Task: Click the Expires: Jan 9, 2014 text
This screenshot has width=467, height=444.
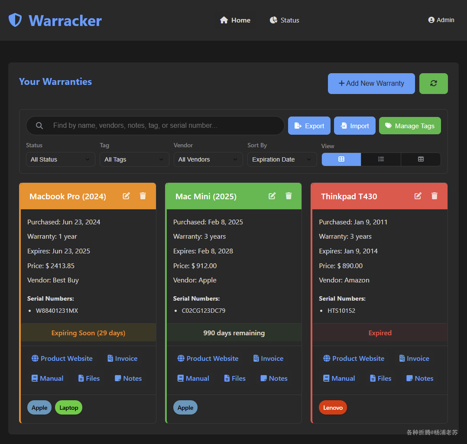Action: click(348, 251)
